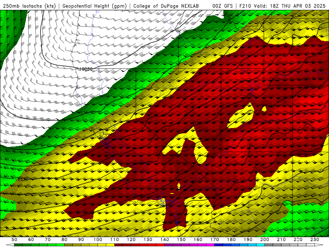Select the 80 knot scale label
Screen dimensions: 329x247
(65, 240)
